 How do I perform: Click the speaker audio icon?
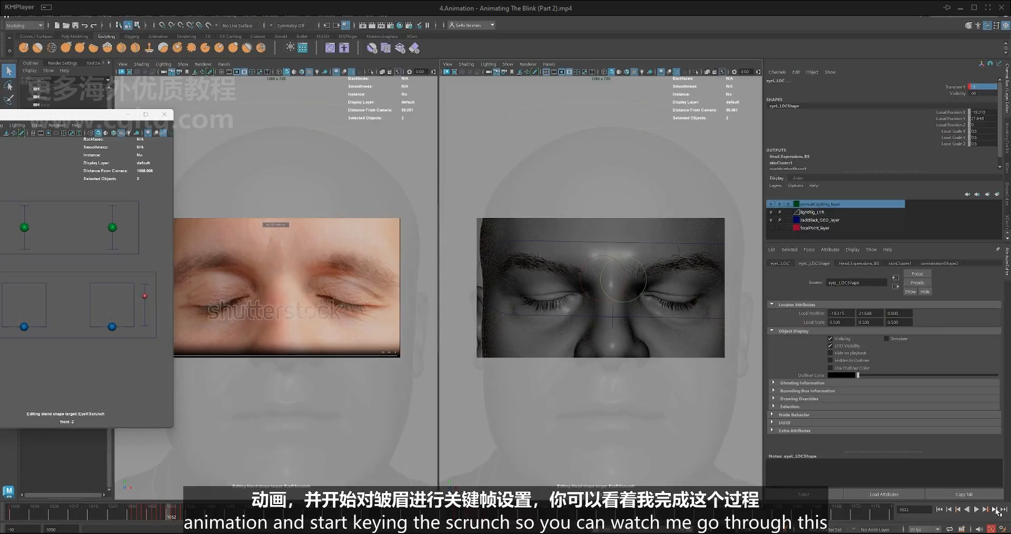[978, 529]
